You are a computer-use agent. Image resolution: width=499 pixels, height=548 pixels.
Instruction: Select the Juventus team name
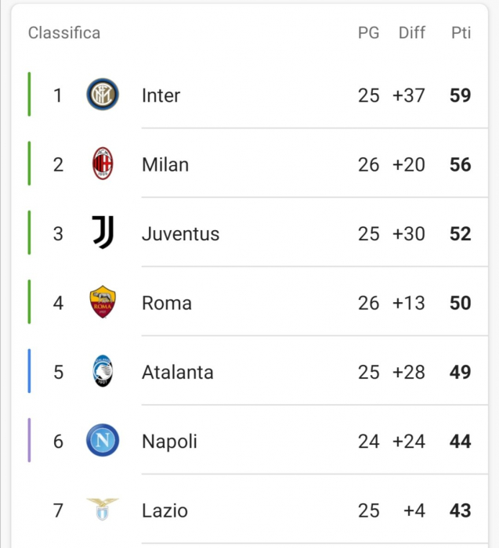(x=180, y=234)
